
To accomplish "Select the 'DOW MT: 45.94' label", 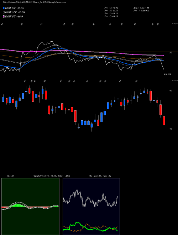I will (15, 12).
